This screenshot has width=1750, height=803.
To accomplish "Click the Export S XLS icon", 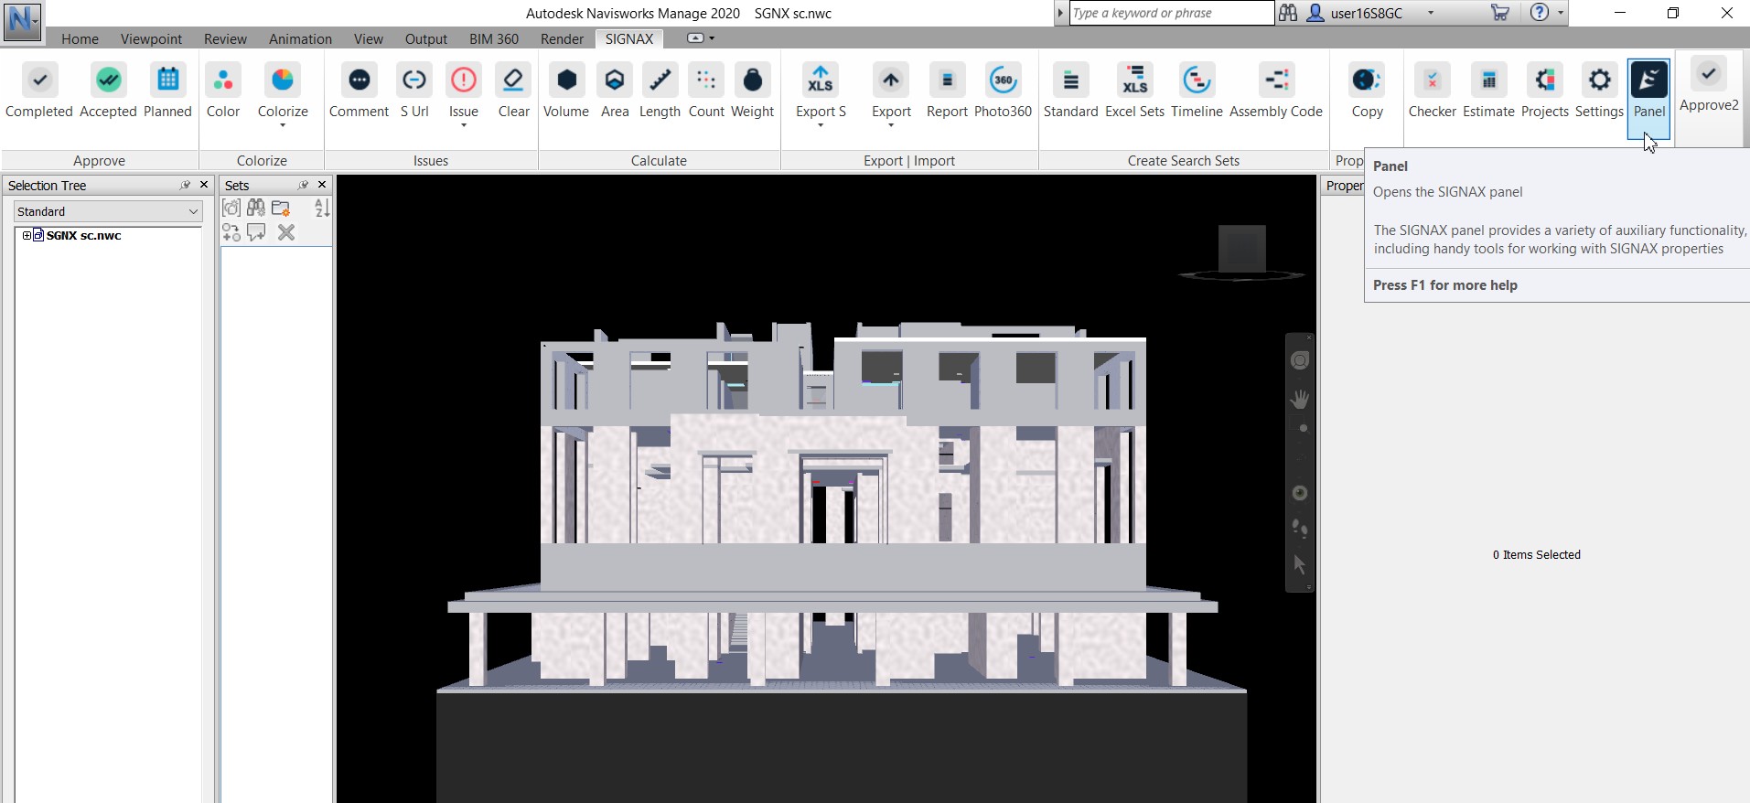I will 821,80.
